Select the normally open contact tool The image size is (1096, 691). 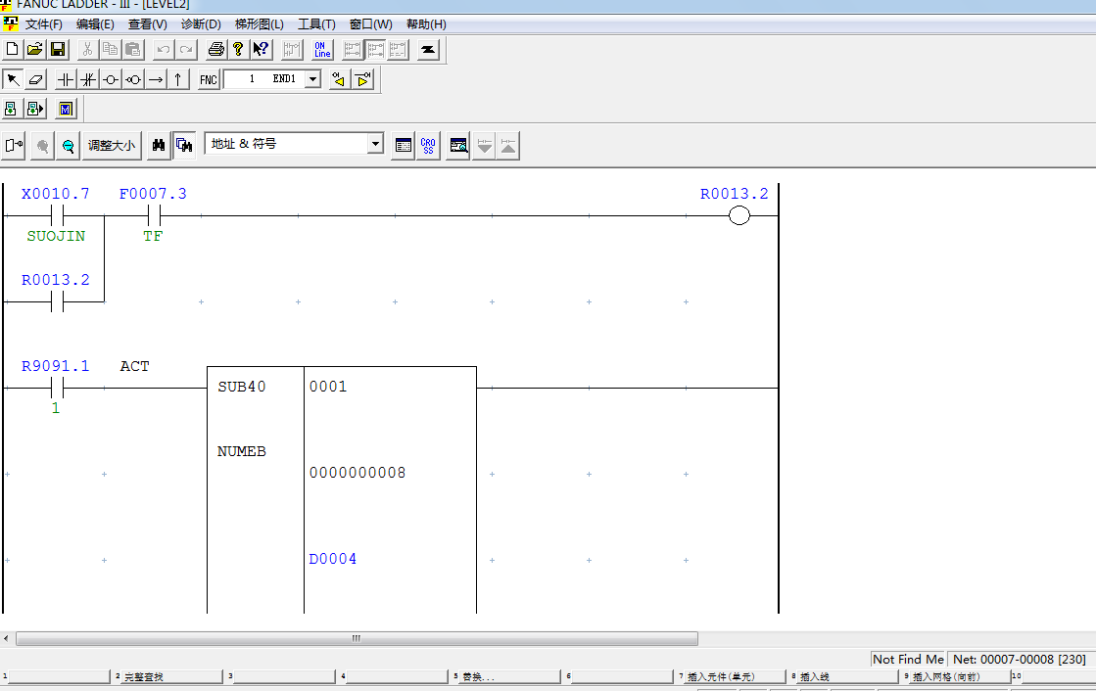click(65, 79)
